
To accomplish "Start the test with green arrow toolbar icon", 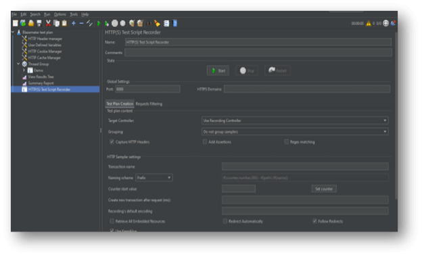I will click(x=99, y=24).
